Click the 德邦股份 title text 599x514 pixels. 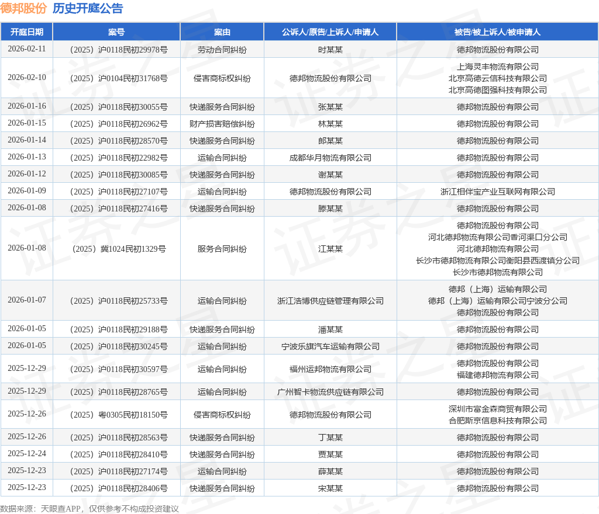23,8
